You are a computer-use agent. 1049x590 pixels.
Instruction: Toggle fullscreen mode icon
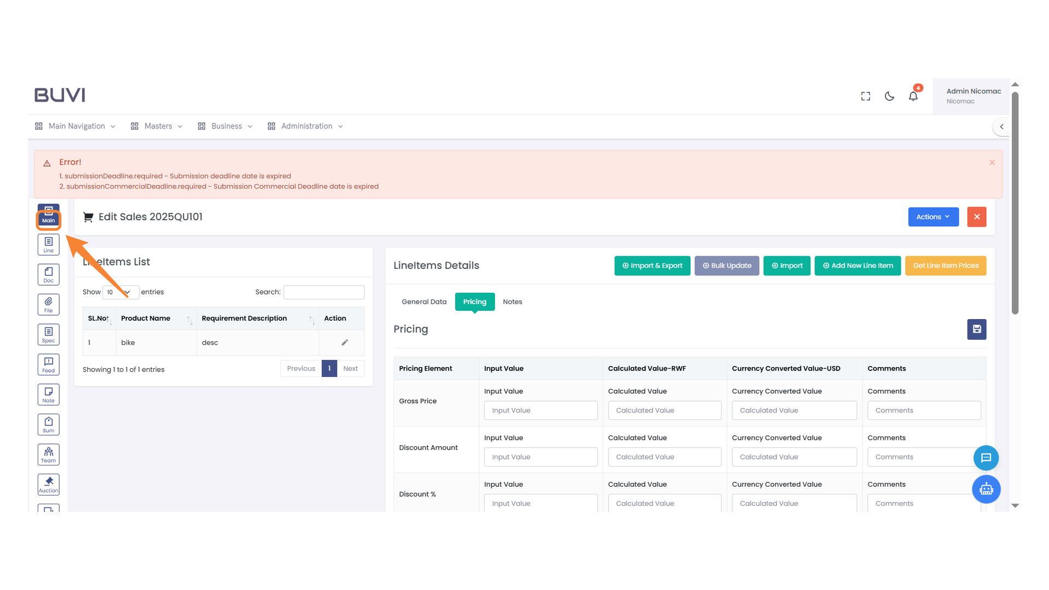coord(865,96)
